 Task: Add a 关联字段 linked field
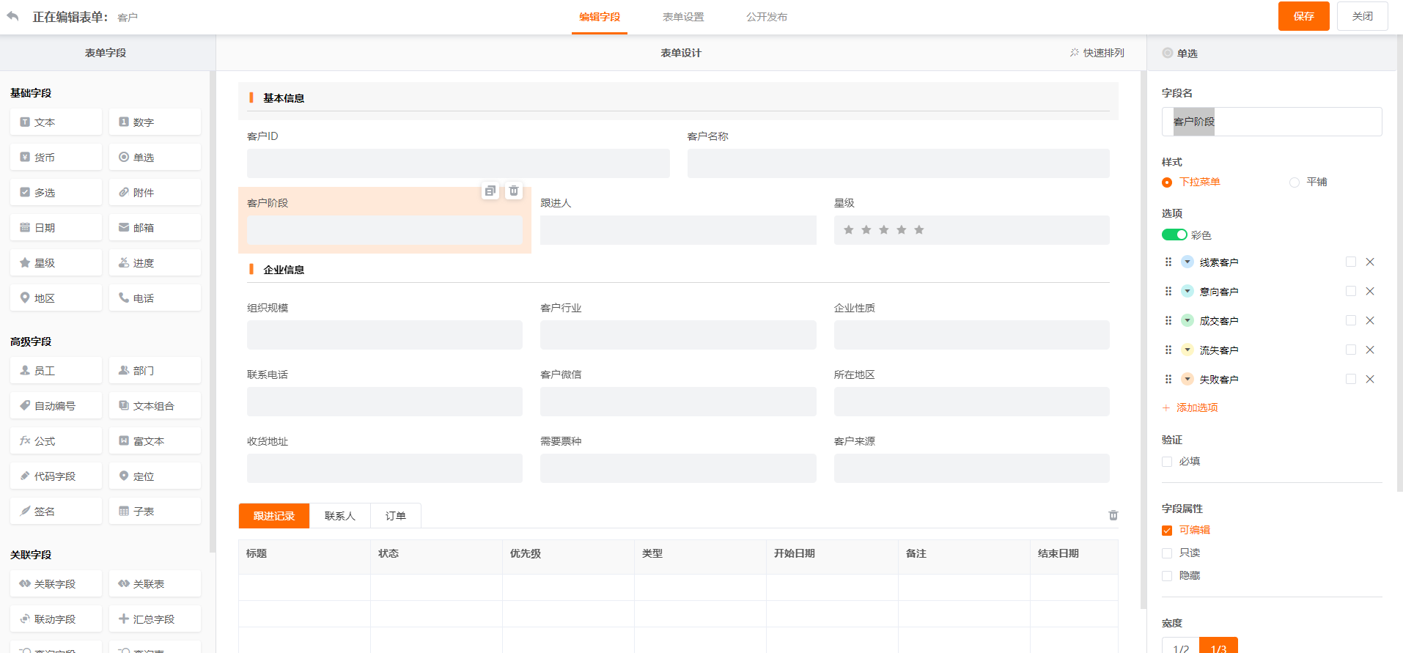(x=56, y=583)
